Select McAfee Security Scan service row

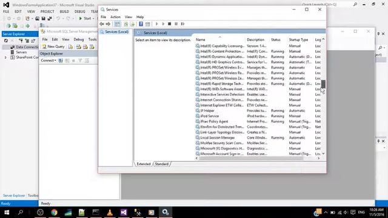258,143
